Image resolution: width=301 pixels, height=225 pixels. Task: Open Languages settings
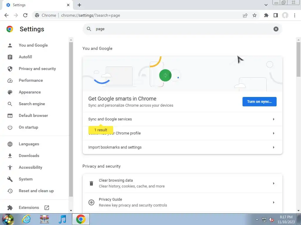click(x=29, y=144)
